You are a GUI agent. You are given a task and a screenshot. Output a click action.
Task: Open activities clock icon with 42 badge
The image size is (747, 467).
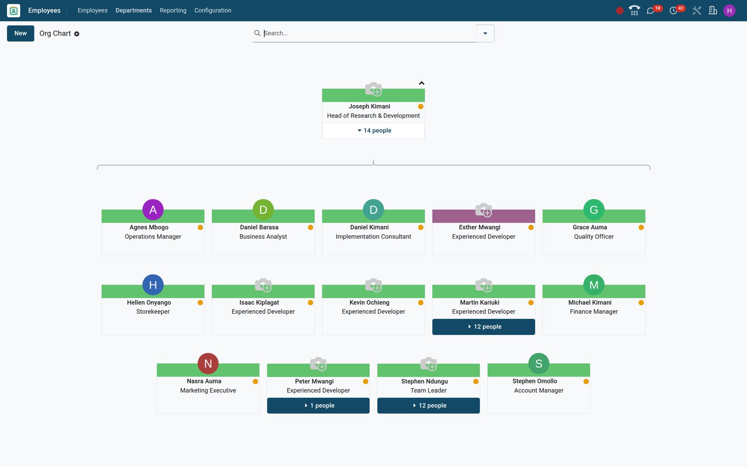[x=673, y=10]
